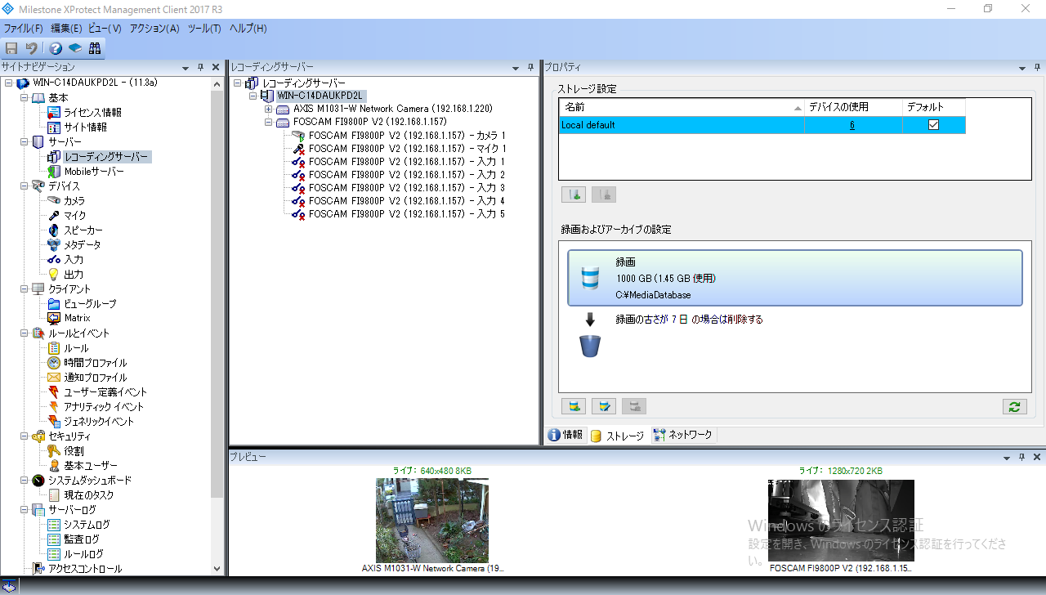Click the Save floppy disk toolbar icon
1046x595 pixels.
(x=11, y=48)
